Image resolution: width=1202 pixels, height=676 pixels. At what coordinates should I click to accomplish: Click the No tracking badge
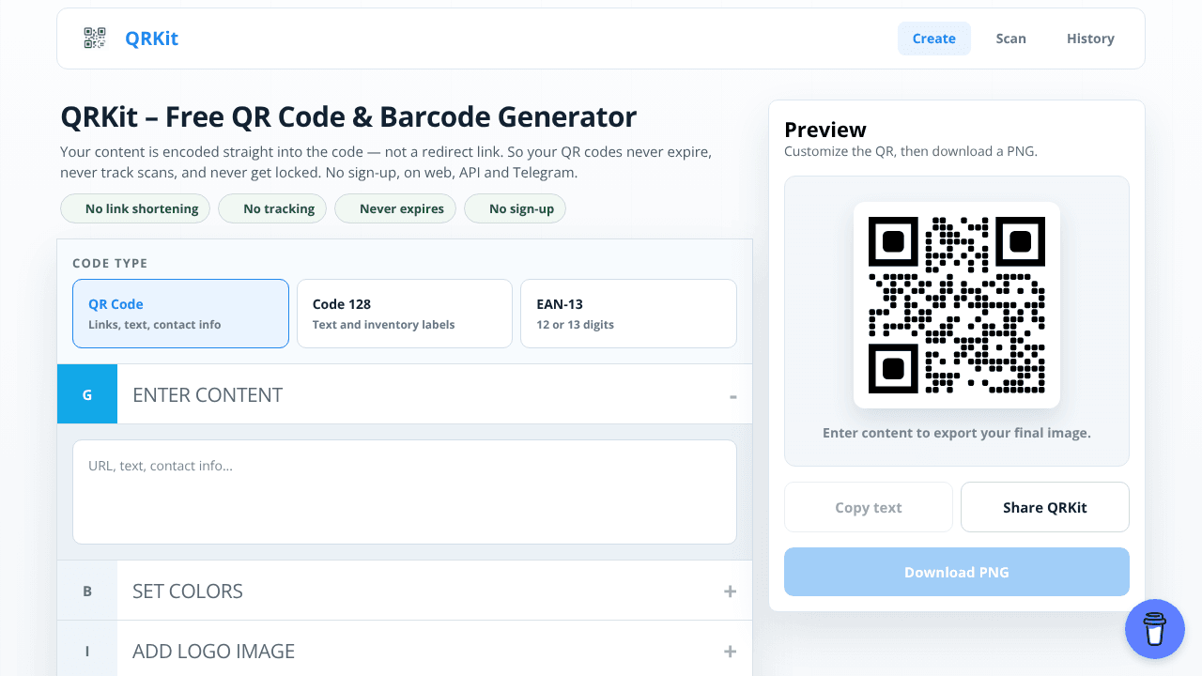(x=272, y=208)
